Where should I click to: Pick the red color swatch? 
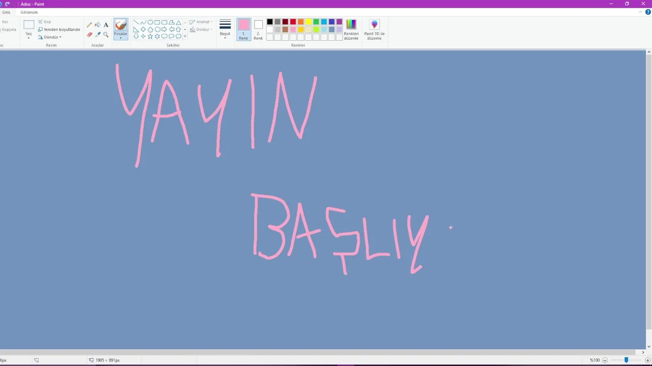(293, 22)
